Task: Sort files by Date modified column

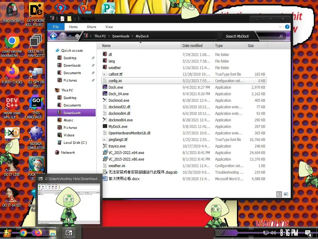Action: click(x=197, y=46)
